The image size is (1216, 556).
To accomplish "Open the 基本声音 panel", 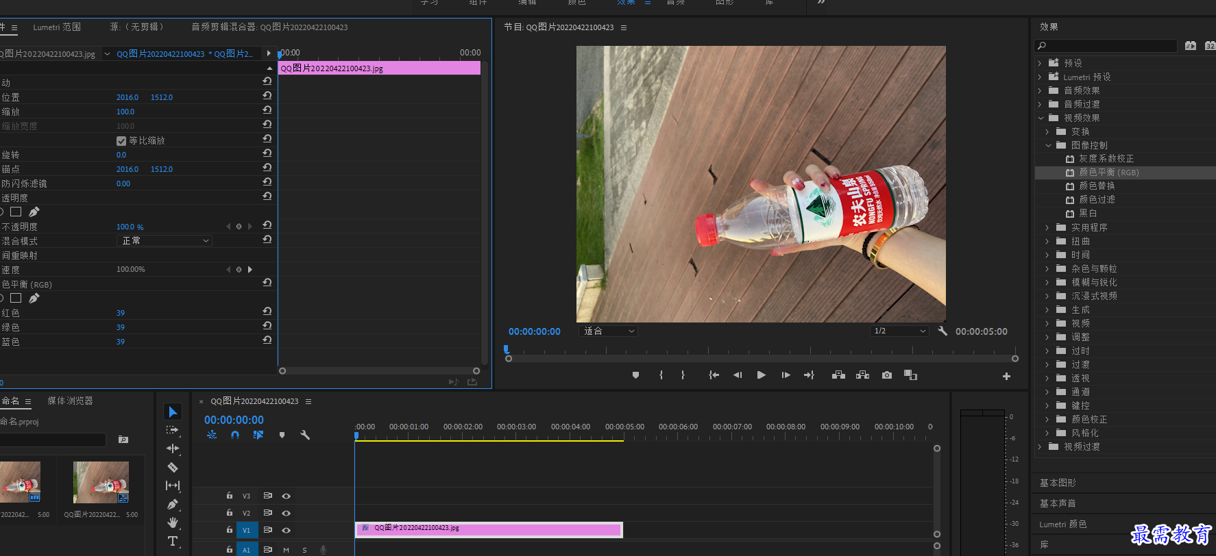I will pyautogui.click(x=1058, y=503).
